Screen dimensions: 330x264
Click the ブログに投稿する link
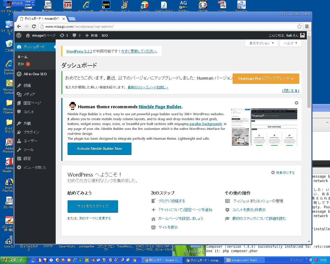172,201
